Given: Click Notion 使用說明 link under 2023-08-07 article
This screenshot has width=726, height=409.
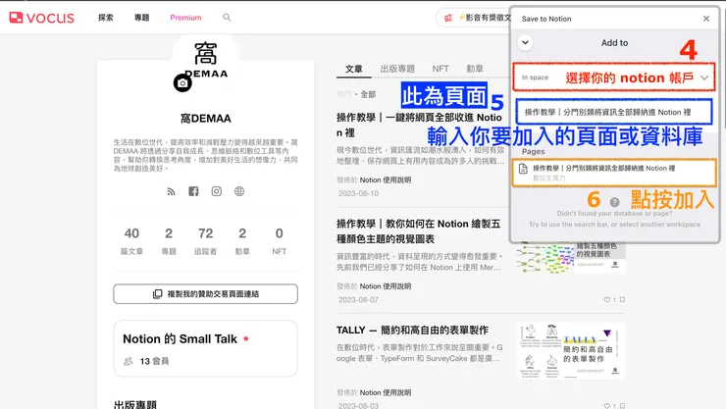Looking at the screenshot, I should (386, 286).
